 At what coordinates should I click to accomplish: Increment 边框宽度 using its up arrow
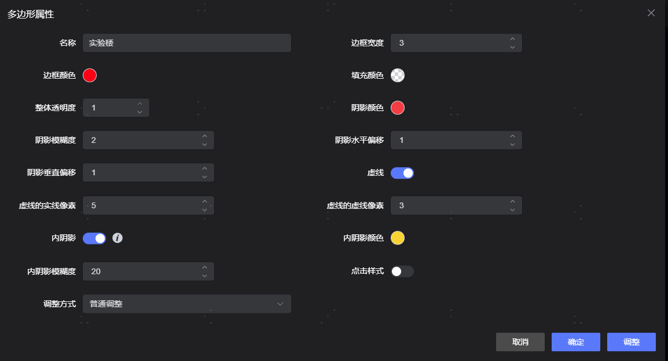point(512,39)
